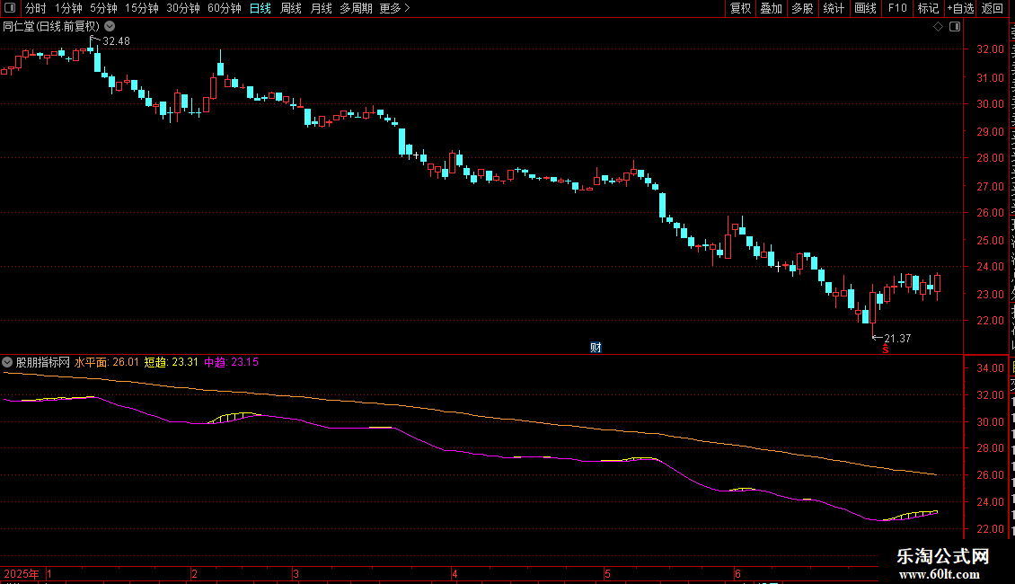The width and height of the screenshot is (1015, 584).
Task: Open the 多股 multi-stock view
Action: [x=803, y=8]
